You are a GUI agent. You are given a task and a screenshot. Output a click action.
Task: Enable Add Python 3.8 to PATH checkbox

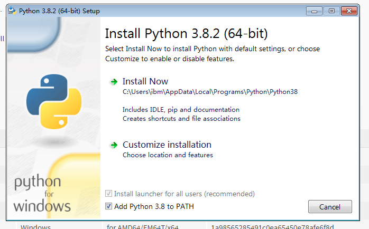click(x=109, y=206)
